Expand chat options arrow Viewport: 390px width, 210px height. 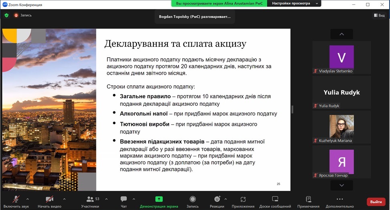pos(134,199)
